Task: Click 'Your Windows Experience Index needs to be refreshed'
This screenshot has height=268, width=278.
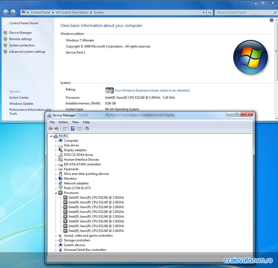Action: (x=152, y=90)
